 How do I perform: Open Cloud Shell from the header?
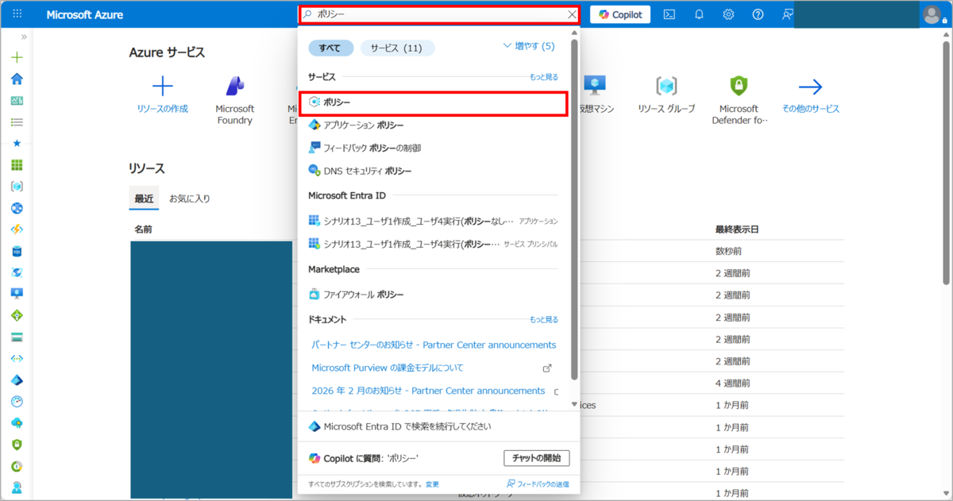[x=669, y=14]
